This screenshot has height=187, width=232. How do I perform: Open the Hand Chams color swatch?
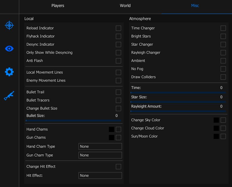(111, 129)
